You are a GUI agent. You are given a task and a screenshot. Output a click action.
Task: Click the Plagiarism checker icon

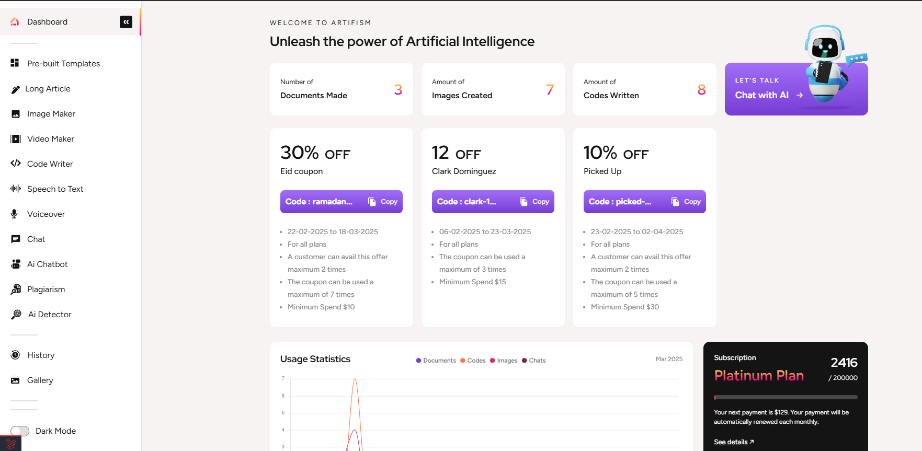pyautogui.click(x=16, y=290)
